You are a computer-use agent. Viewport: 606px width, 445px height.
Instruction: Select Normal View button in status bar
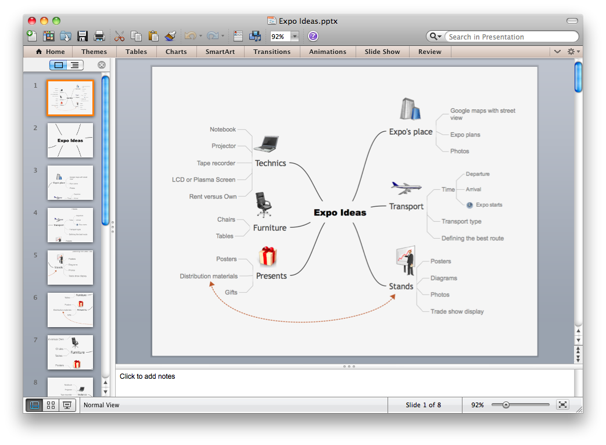(x=34, y=405)
